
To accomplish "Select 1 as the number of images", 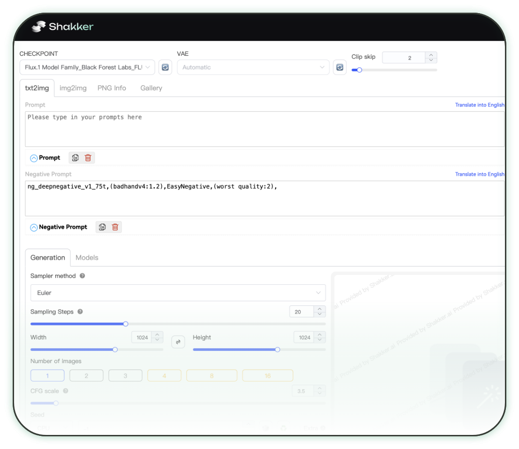I will [x=47, y=375].
